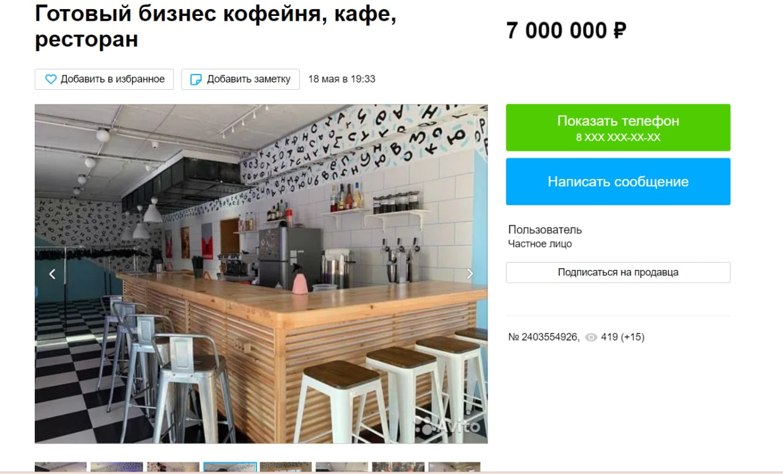Click the heart icon for favorites
Screen dimensions: 783x474
[51, 79]
